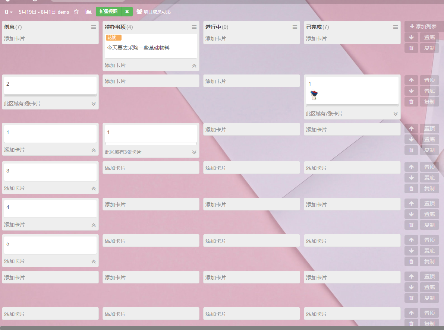Click 复制 for the card 2 swimlane

click(x=429, y=102)
